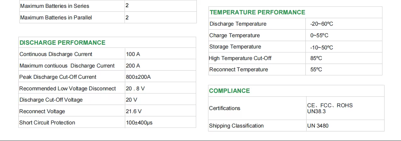Viewport: 401px width, 141px height.
Task: Select the 100±400μs value
Action: click(139, 123)
